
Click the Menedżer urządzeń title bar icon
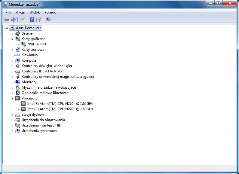(x=5, y=5)
